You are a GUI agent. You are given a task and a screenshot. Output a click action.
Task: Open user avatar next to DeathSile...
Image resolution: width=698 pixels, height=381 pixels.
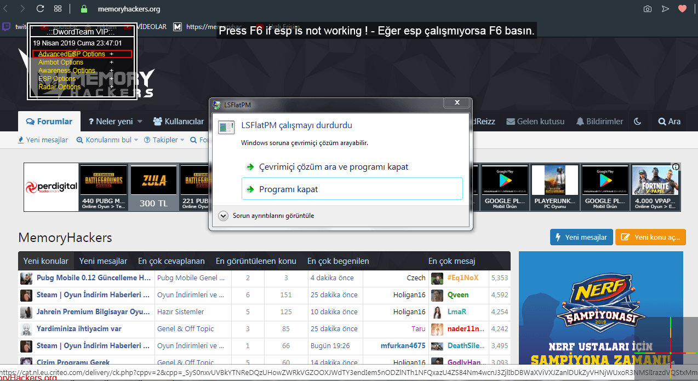[437, 346]
